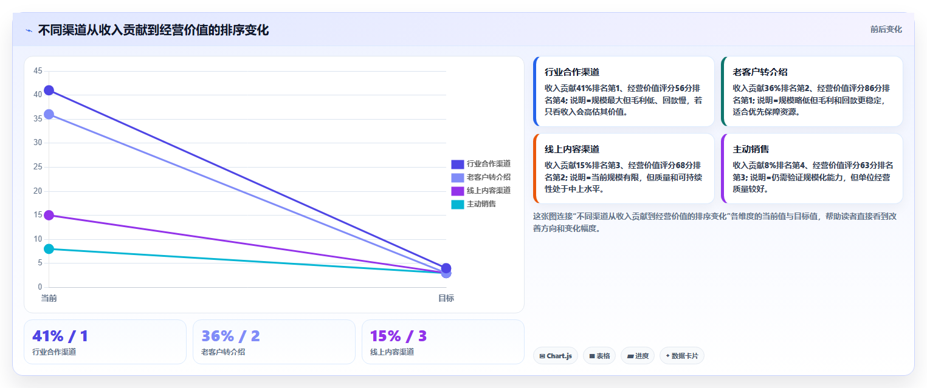This screenshot has height=388, width=927.
Task: Click icon inside the Chart.js tag
Action: [542, 356]
